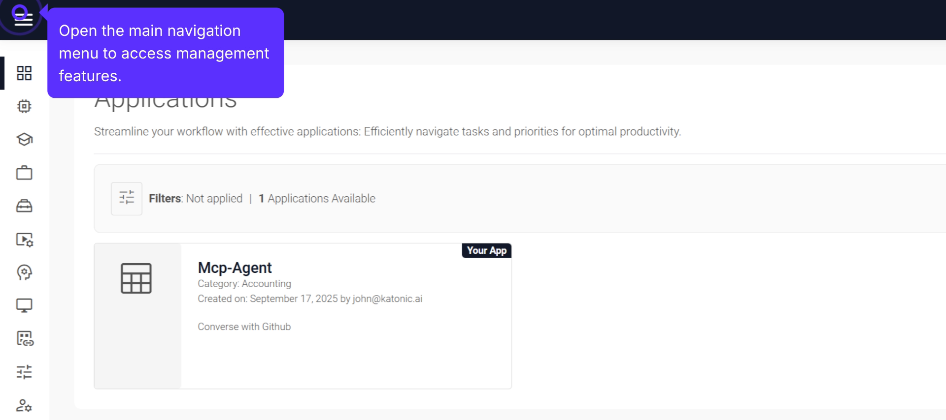This screenshot has width=946, height=420.
Task: Open the sliders settings icon in sidebar
Action: [x=24, y=372]
